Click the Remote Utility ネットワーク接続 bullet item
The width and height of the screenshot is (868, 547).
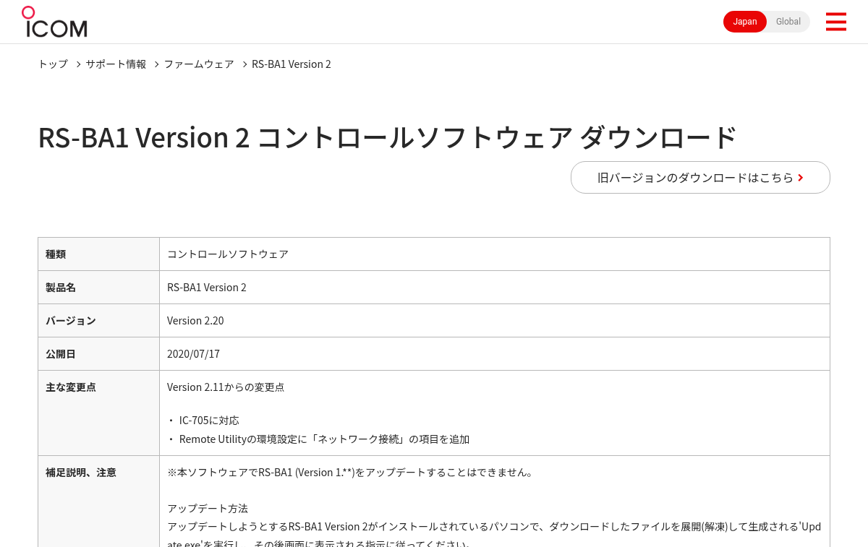(318, 439)
